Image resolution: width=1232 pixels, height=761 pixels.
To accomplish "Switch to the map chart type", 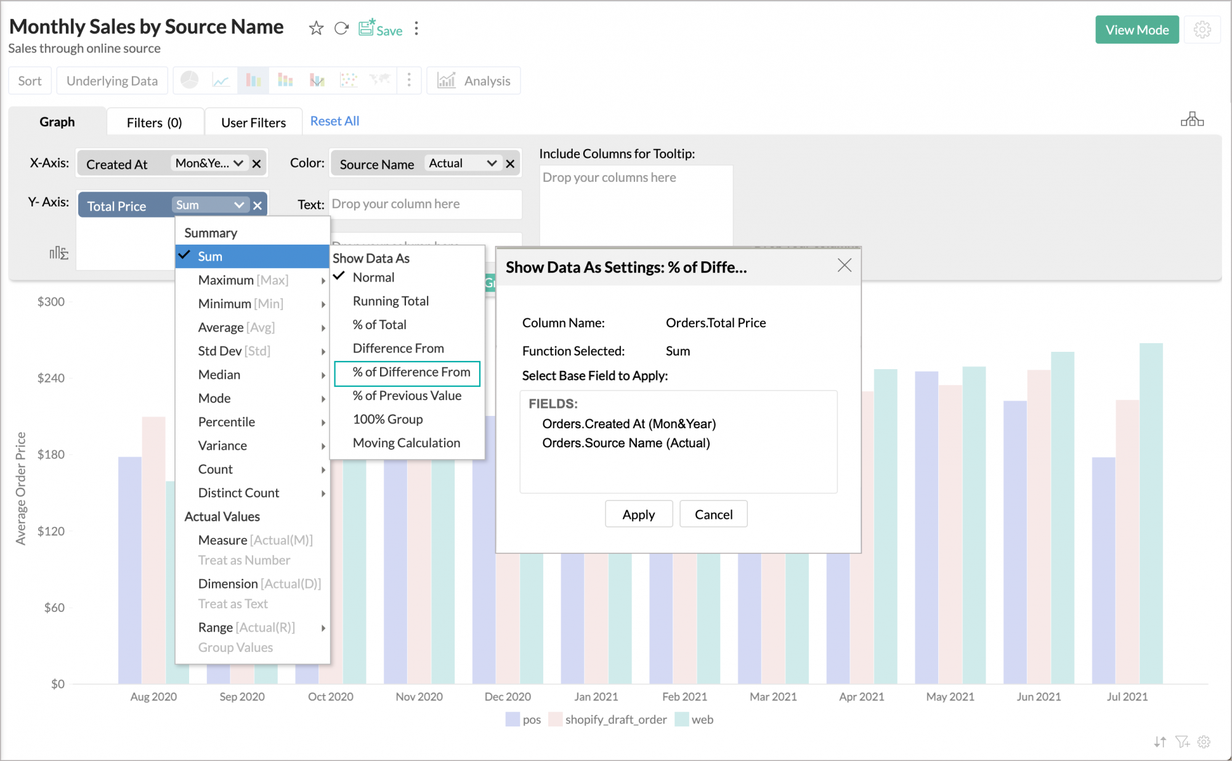I will point(380,80).
